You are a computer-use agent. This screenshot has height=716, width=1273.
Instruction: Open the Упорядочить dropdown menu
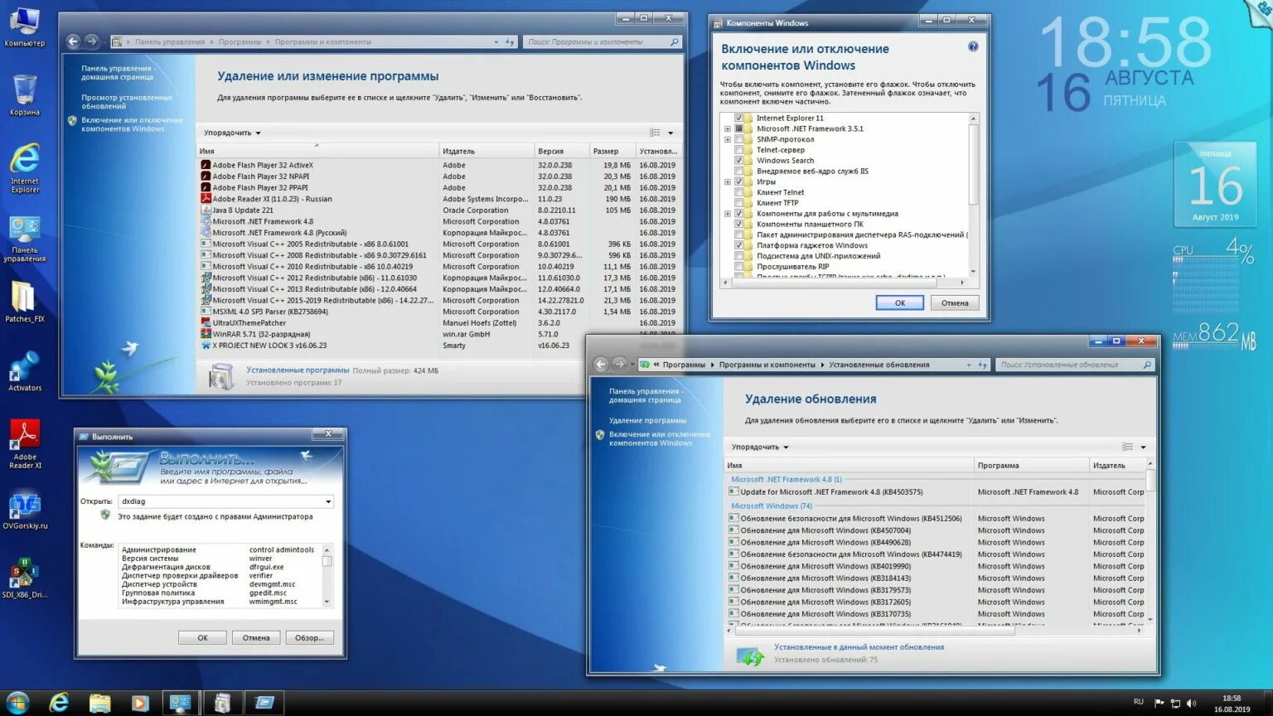[230, 133]
